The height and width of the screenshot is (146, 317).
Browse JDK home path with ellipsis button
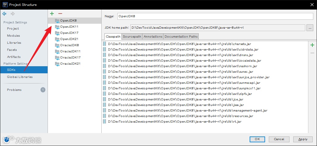click(310, 28)
